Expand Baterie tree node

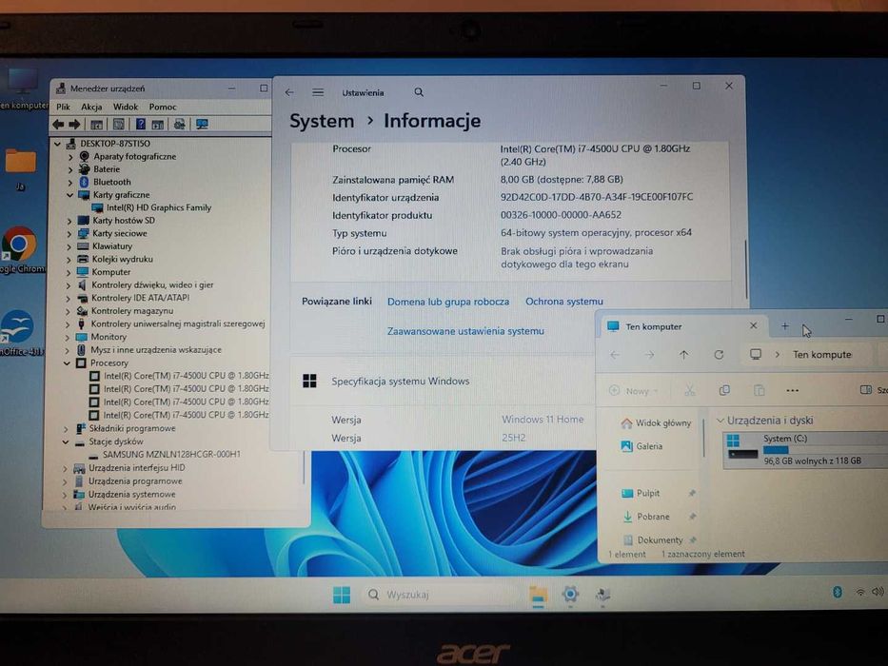click(70, 169)
